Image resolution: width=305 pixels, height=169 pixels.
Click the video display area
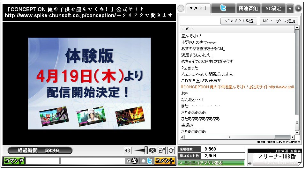[89, 84]
